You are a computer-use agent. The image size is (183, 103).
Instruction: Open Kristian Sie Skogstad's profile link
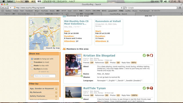[99, 56]
